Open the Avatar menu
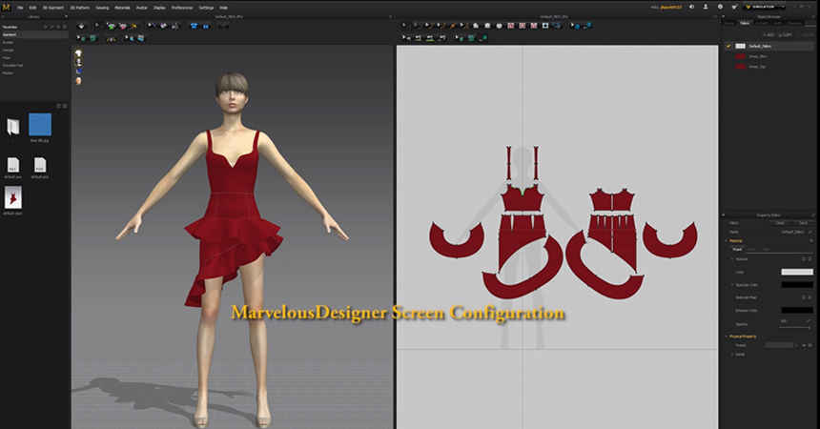This screenshot has width=820, height=429. click(x=142, y=7)
